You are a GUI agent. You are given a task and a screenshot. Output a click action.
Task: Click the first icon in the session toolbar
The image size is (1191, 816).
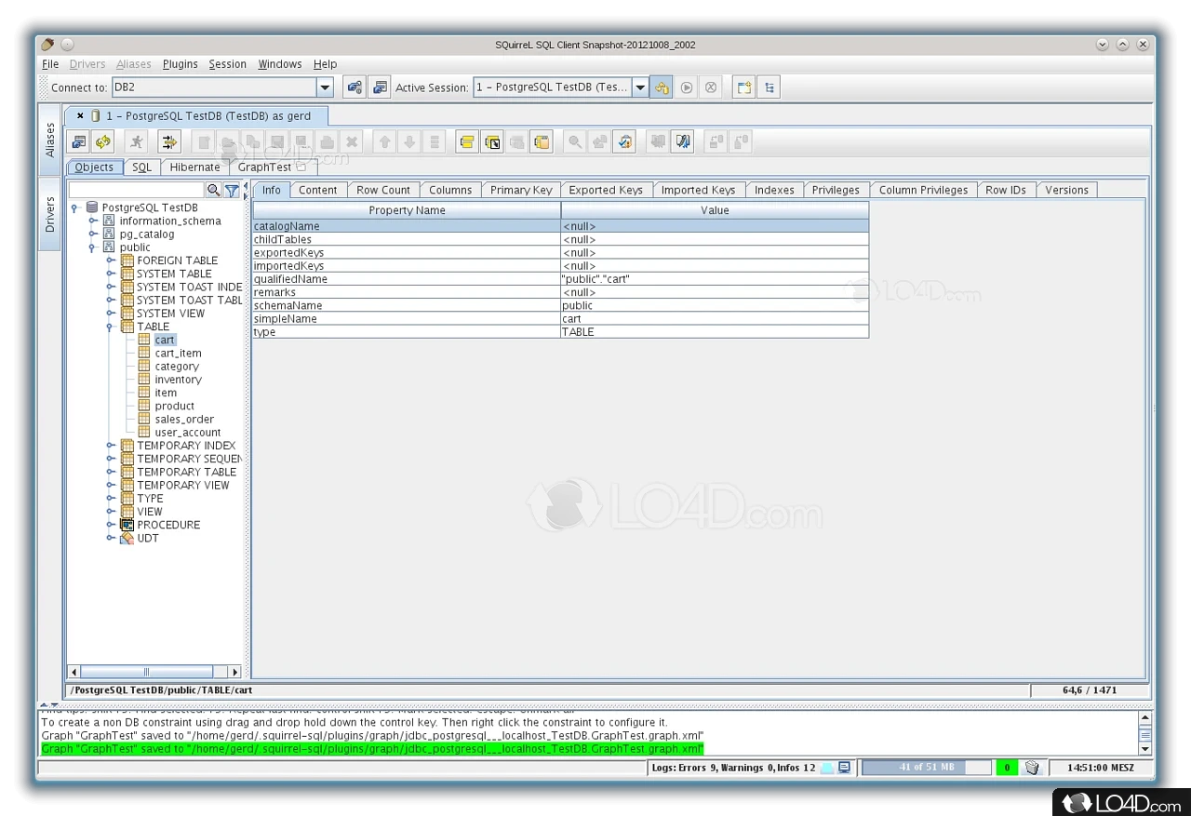[79, 142]
